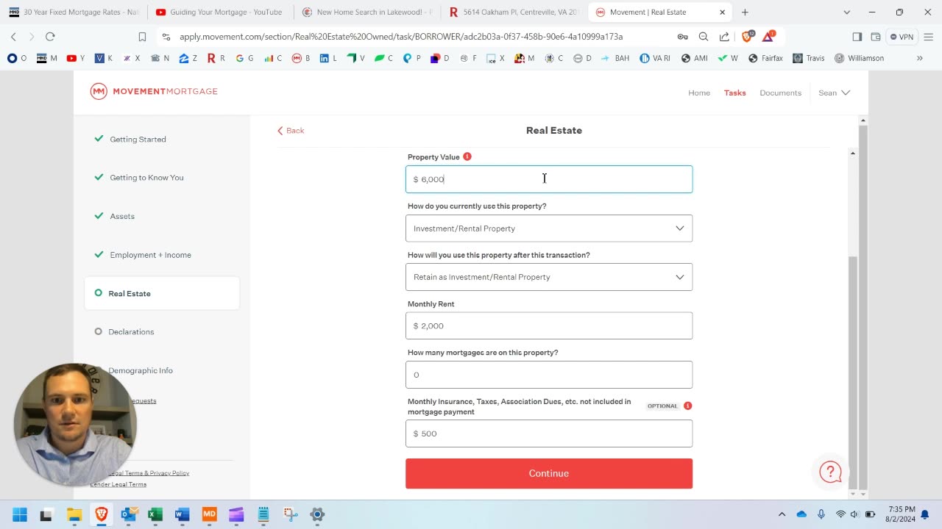
Task: Open the YouTube bookmark labeled Y
Action: (76, 58)
